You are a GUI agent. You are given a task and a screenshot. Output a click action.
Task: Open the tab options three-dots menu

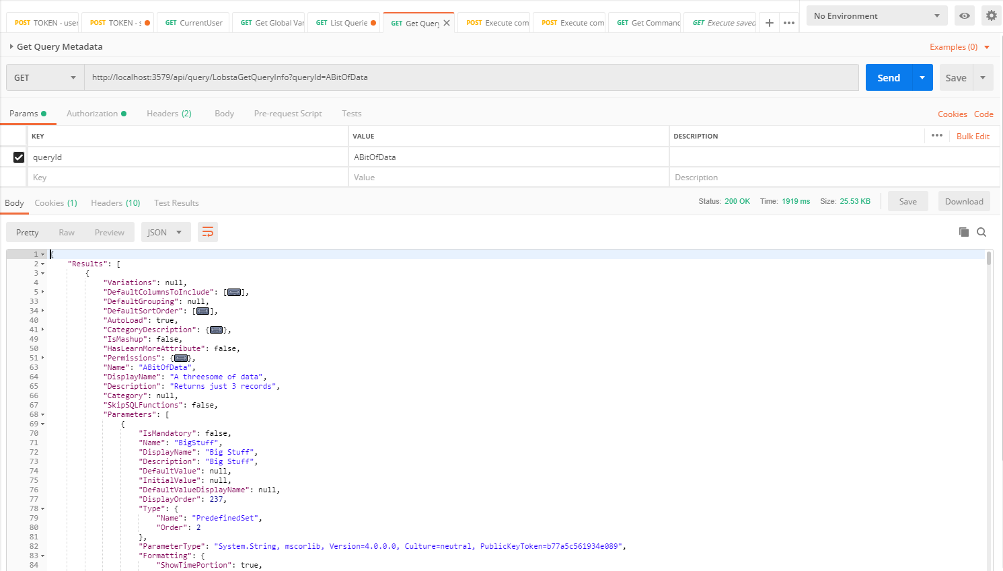789,23
